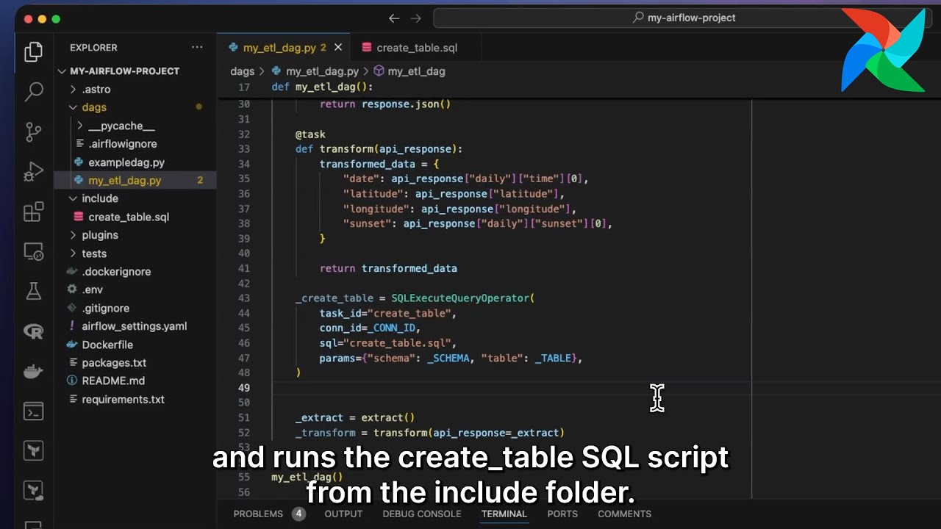This screenshot has height=529, width=941.
Task: Expand the plugins folder
Action: [x=100, y=235]
